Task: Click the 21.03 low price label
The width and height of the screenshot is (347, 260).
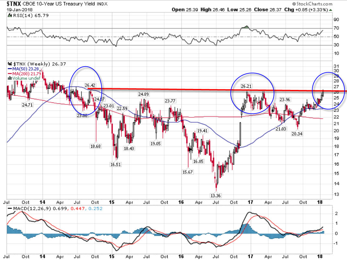Action: 281,129
